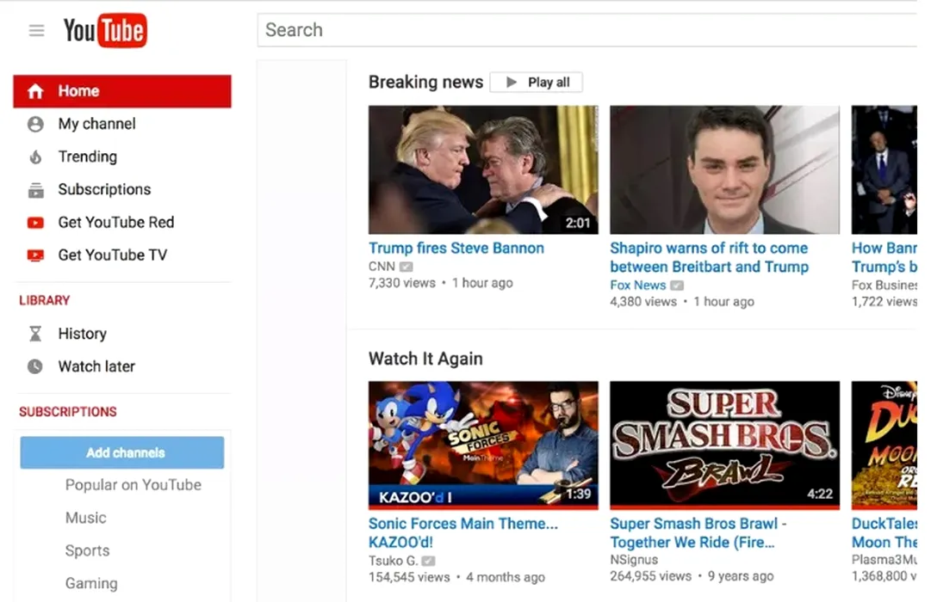
Task: Click '154,545 views' under Sonic Forces video
Action: (409, 578)
